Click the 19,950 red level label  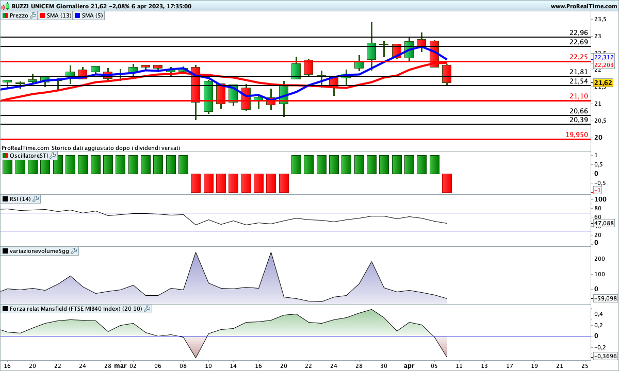click(x=576, y=134)
